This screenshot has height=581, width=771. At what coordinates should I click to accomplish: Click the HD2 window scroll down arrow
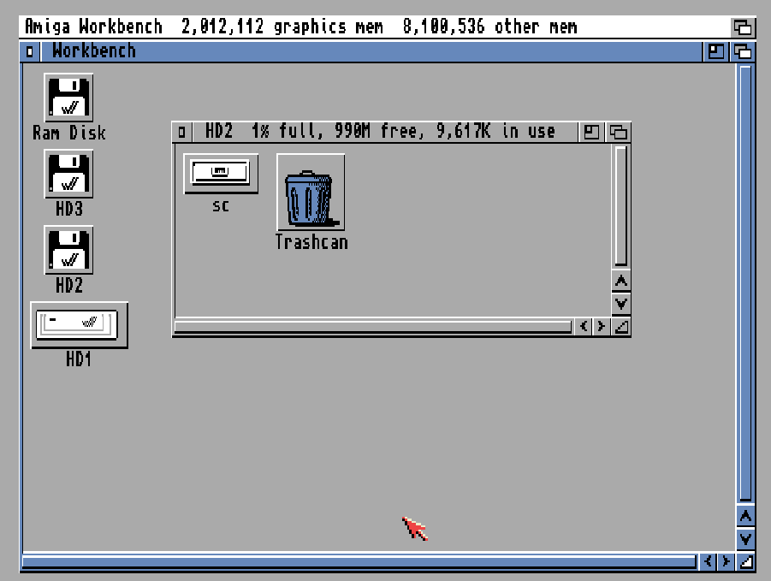[621, 303]
